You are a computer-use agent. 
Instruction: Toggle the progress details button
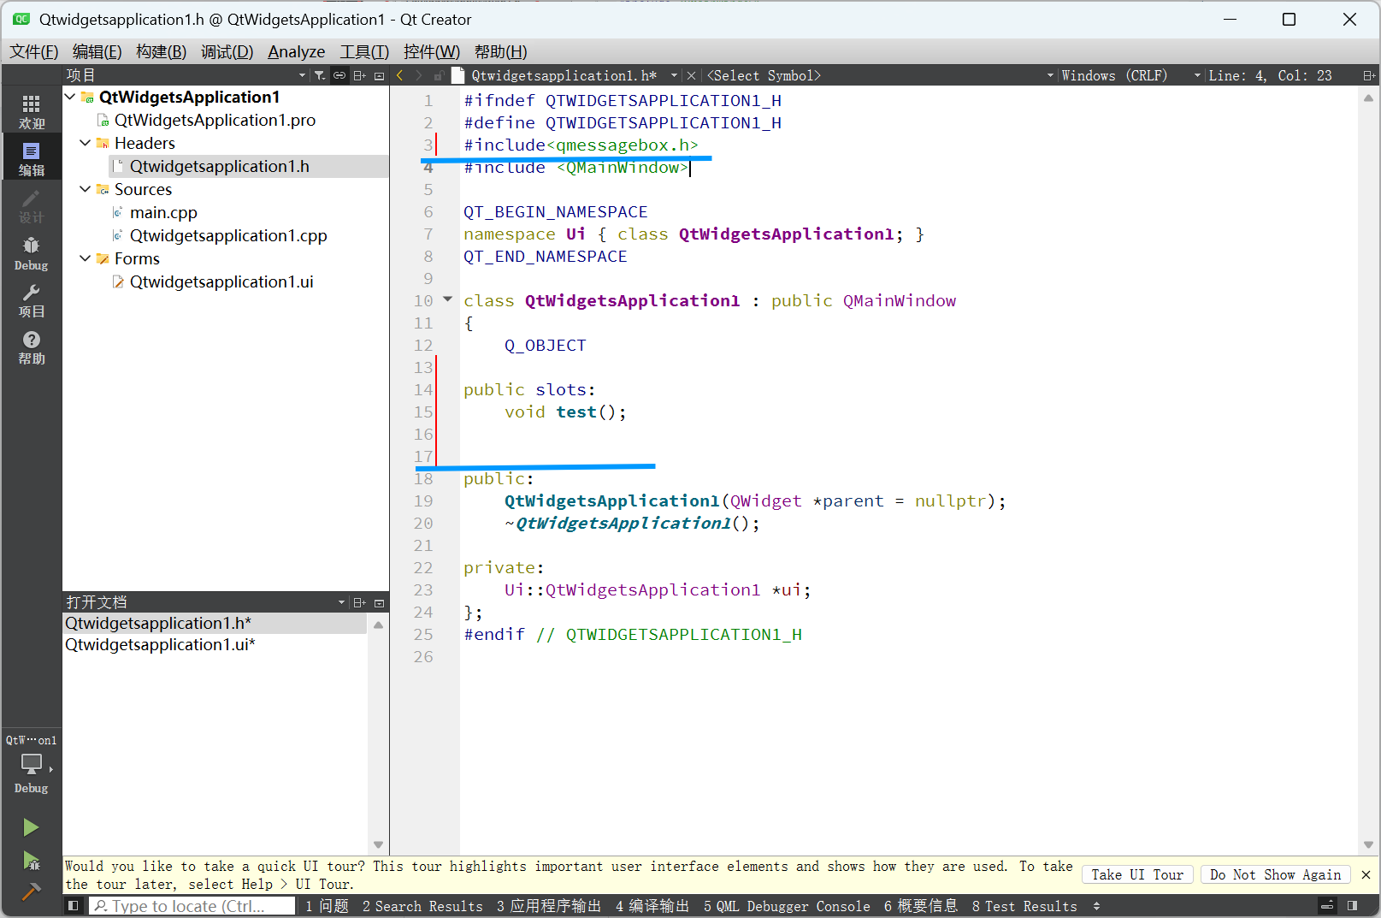point(1327,906)
